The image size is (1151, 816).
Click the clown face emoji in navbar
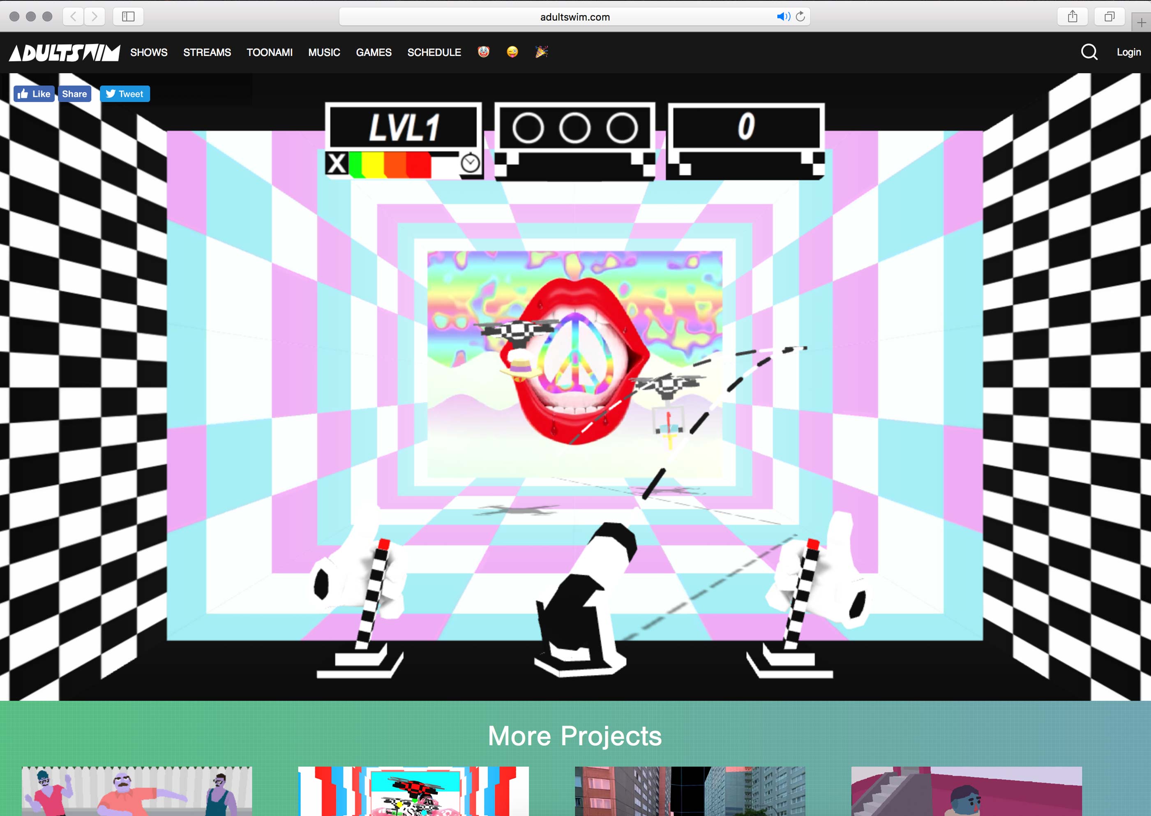(483, 52)
